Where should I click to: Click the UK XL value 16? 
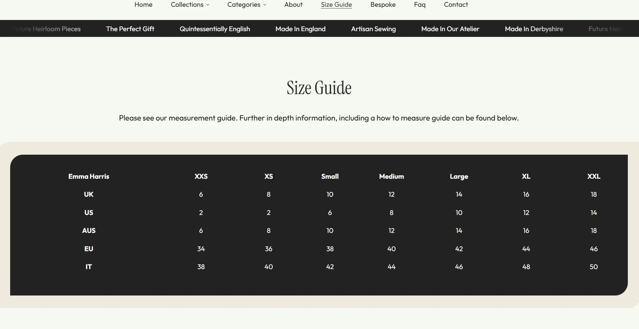(x=526, y=194)
